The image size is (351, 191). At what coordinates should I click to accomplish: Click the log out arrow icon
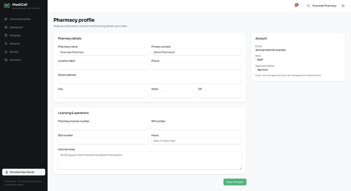click(343, 6)
